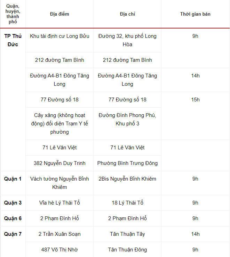Click the '2Bis Nguyễn Bỉnh Khiêm' address

(x=127, y=179)
